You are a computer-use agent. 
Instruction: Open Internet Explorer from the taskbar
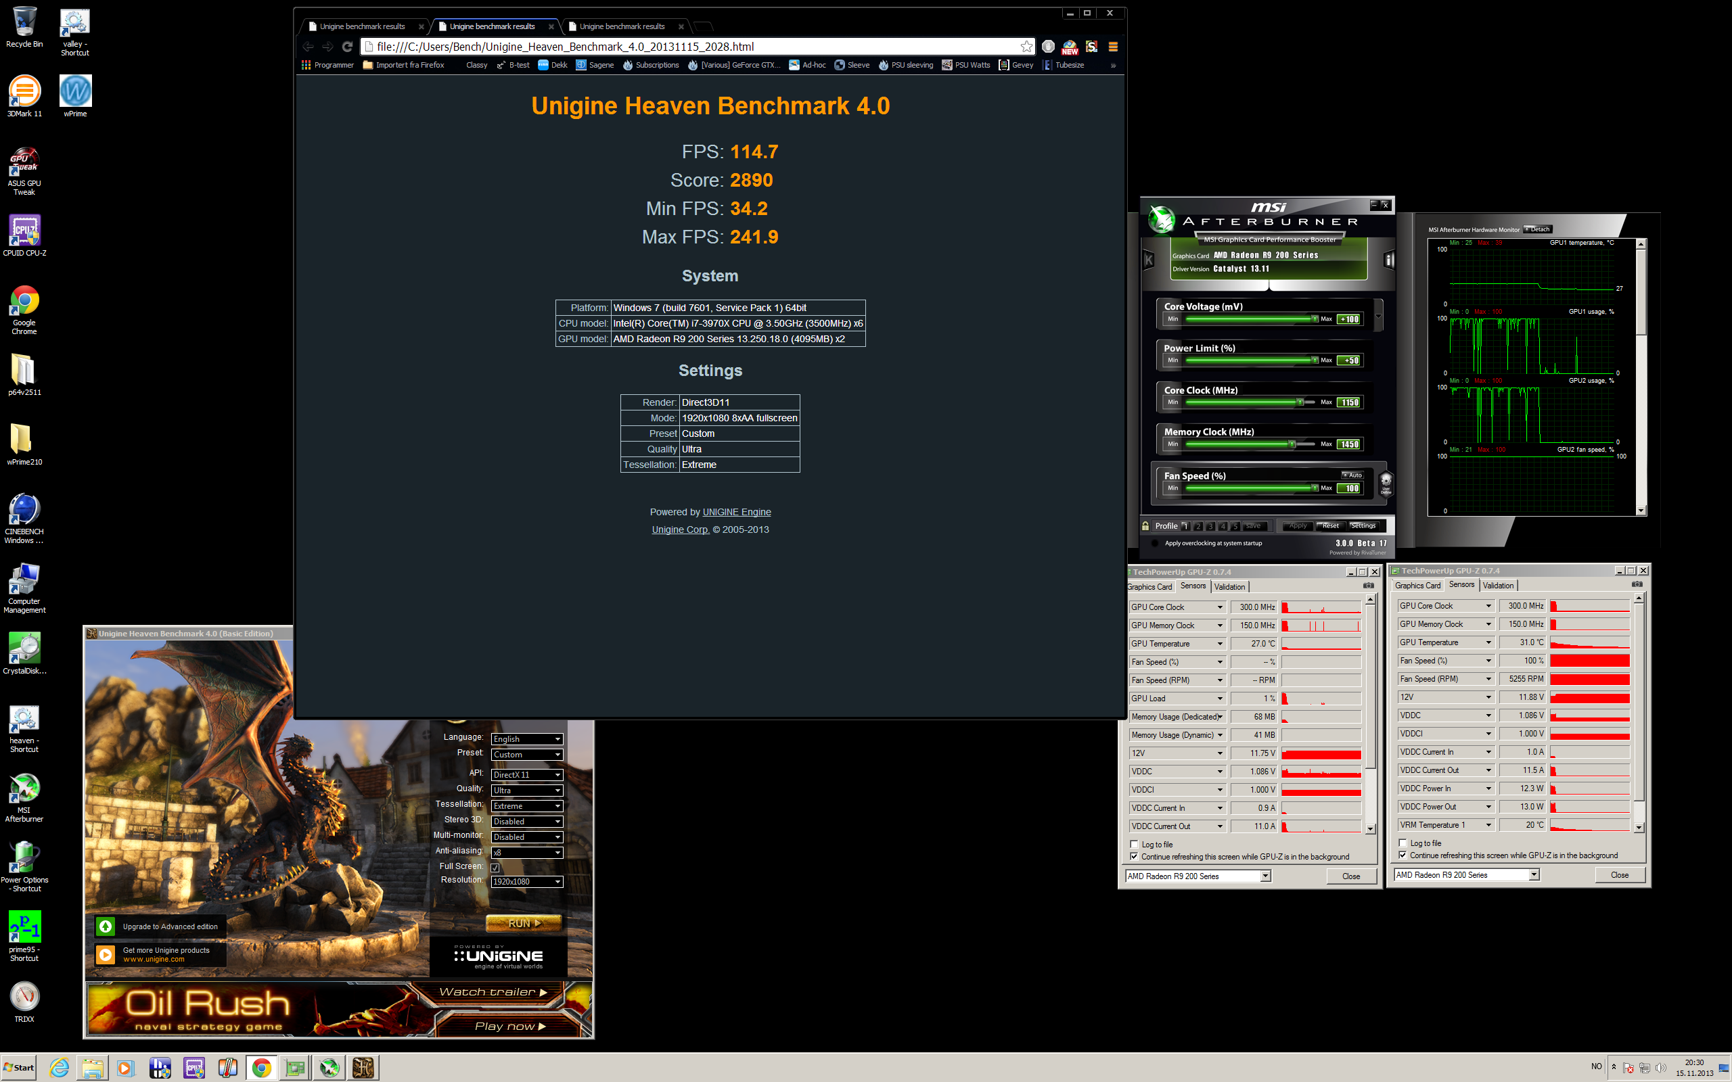click(60, 1068)
